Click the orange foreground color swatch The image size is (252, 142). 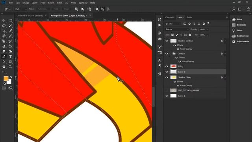coord(6,78)
